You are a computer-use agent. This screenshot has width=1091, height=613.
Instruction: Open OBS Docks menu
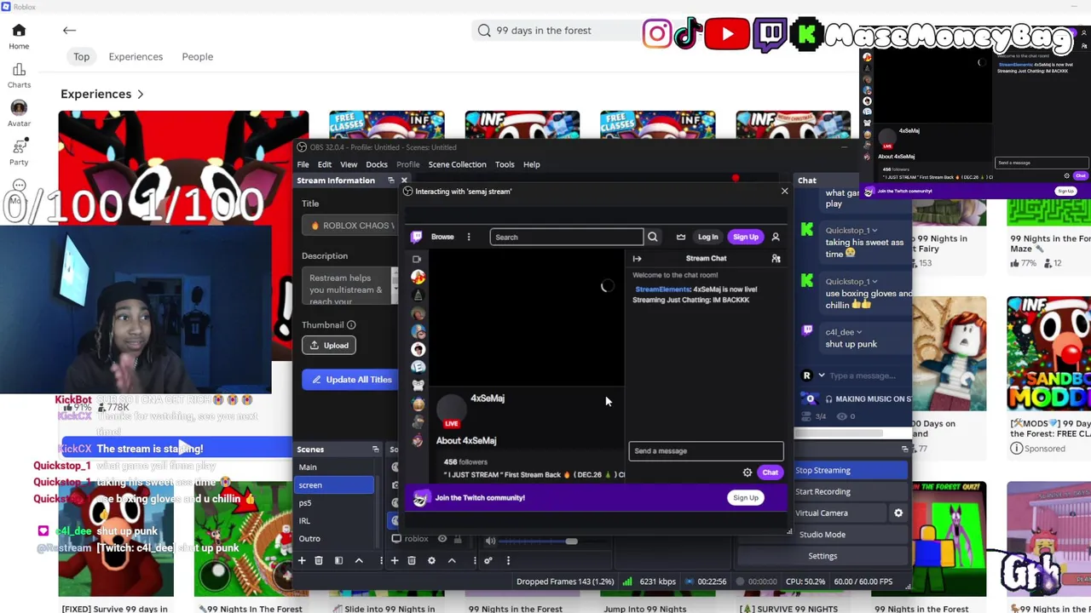pos(377,164)
